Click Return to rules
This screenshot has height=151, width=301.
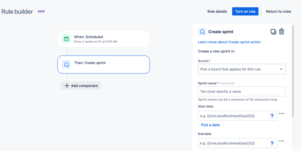[278, 11]
